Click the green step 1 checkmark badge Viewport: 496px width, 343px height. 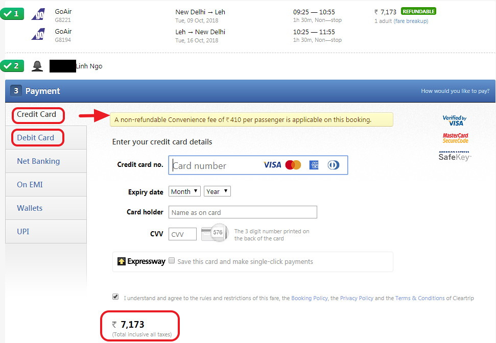click(x=12, y=14)
